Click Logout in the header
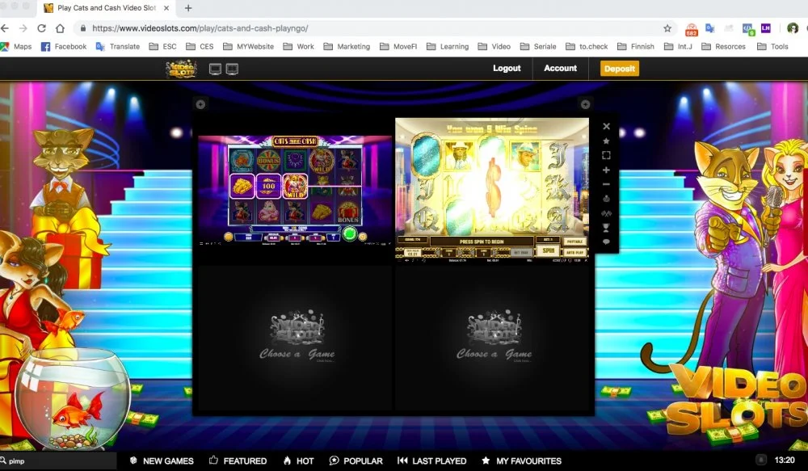 coord(507,68)
